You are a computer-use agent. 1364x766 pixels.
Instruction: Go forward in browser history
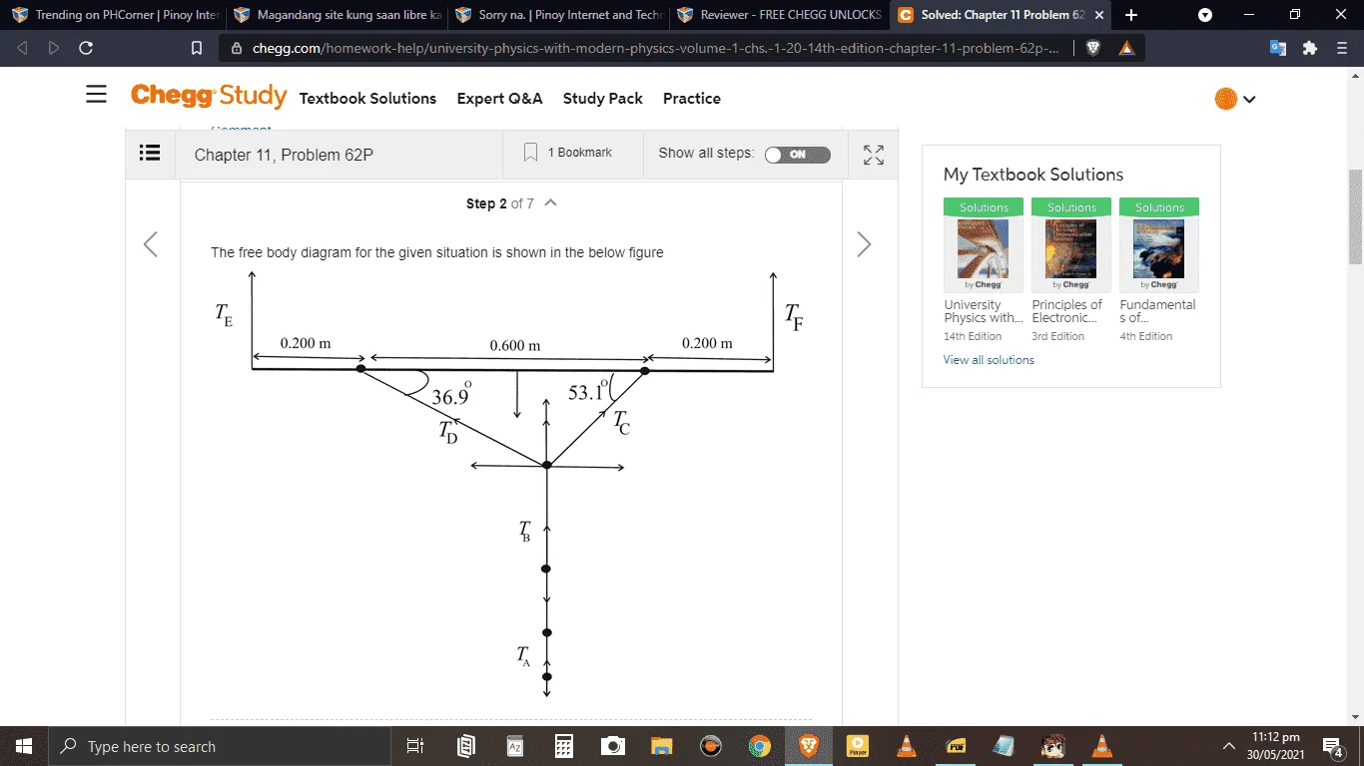click(x=54, y=48)
